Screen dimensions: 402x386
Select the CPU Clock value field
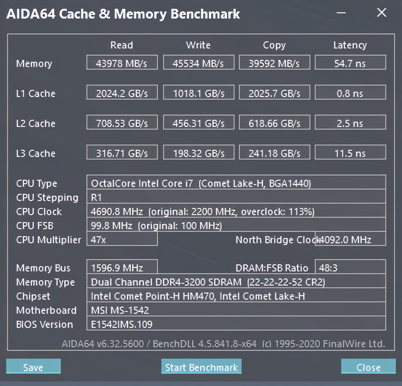(236, 211)
